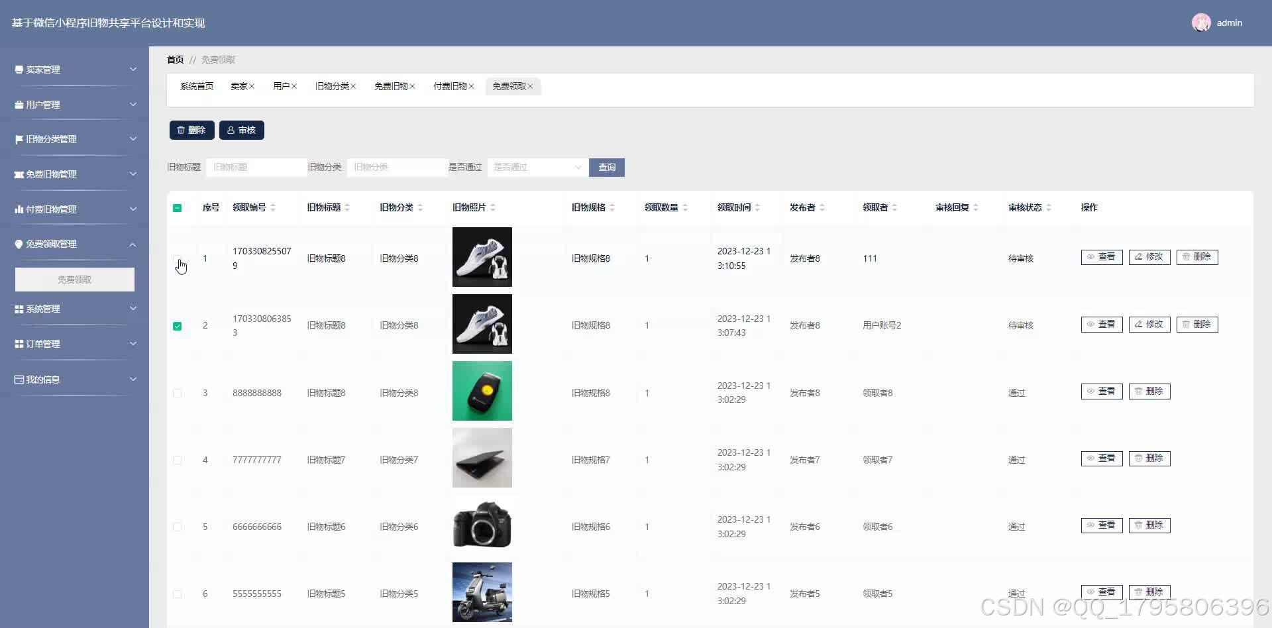Viewport: 1272px width, 628px height.
Task: Expand the 卖家管理 menu
Action: point(133,70)
